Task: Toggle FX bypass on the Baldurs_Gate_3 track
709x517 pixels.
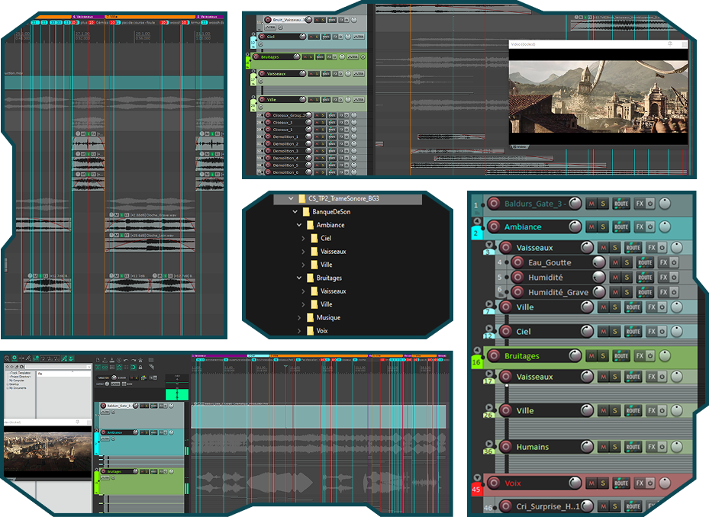Action: coord(651,204)
